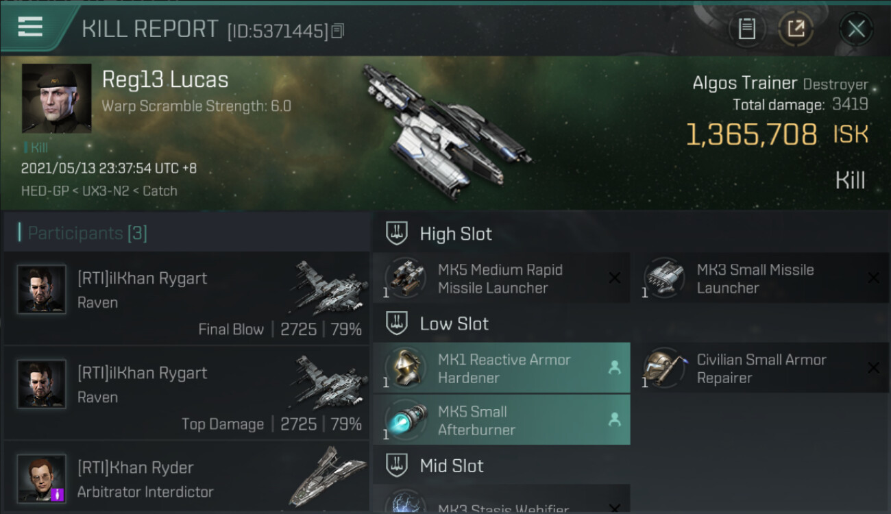Collapse the Low Slot section header
The width and height of the screenshot is (891, 514).
coord(631,324)
